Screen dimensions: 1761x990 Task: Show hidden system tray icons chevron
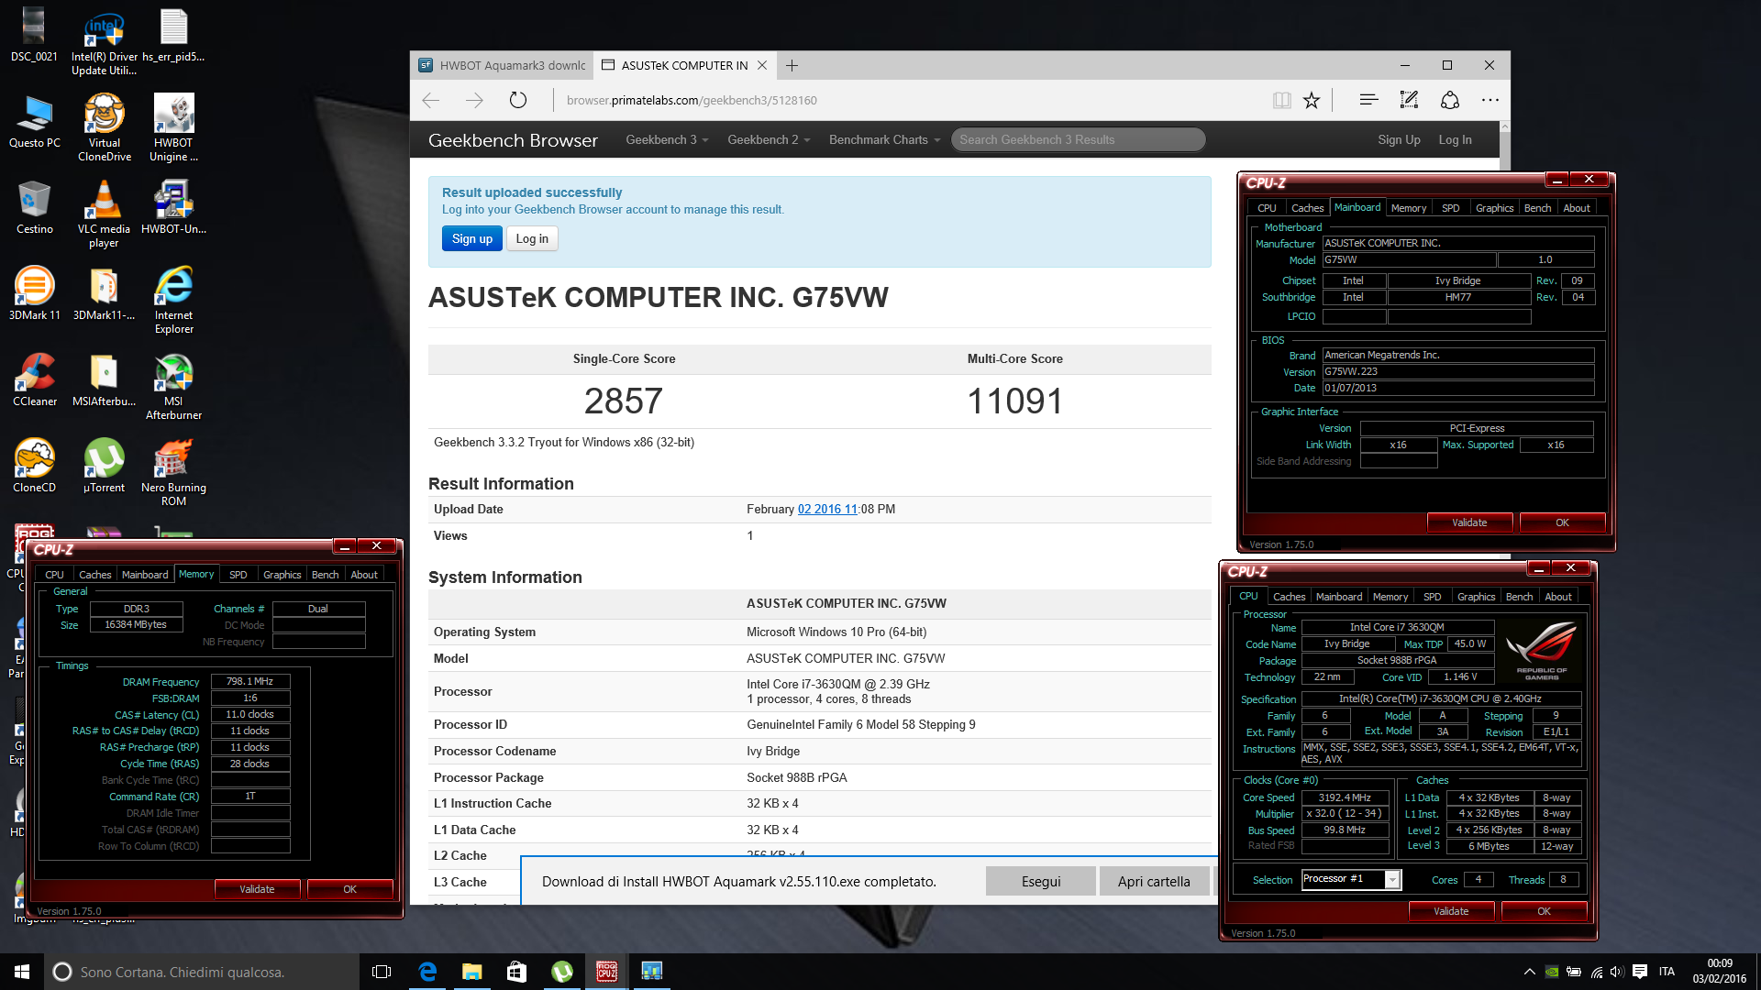point(1529,972)
